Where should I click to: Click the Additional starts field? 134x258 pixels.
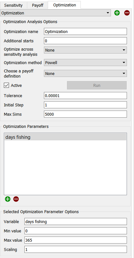[86, 41]
